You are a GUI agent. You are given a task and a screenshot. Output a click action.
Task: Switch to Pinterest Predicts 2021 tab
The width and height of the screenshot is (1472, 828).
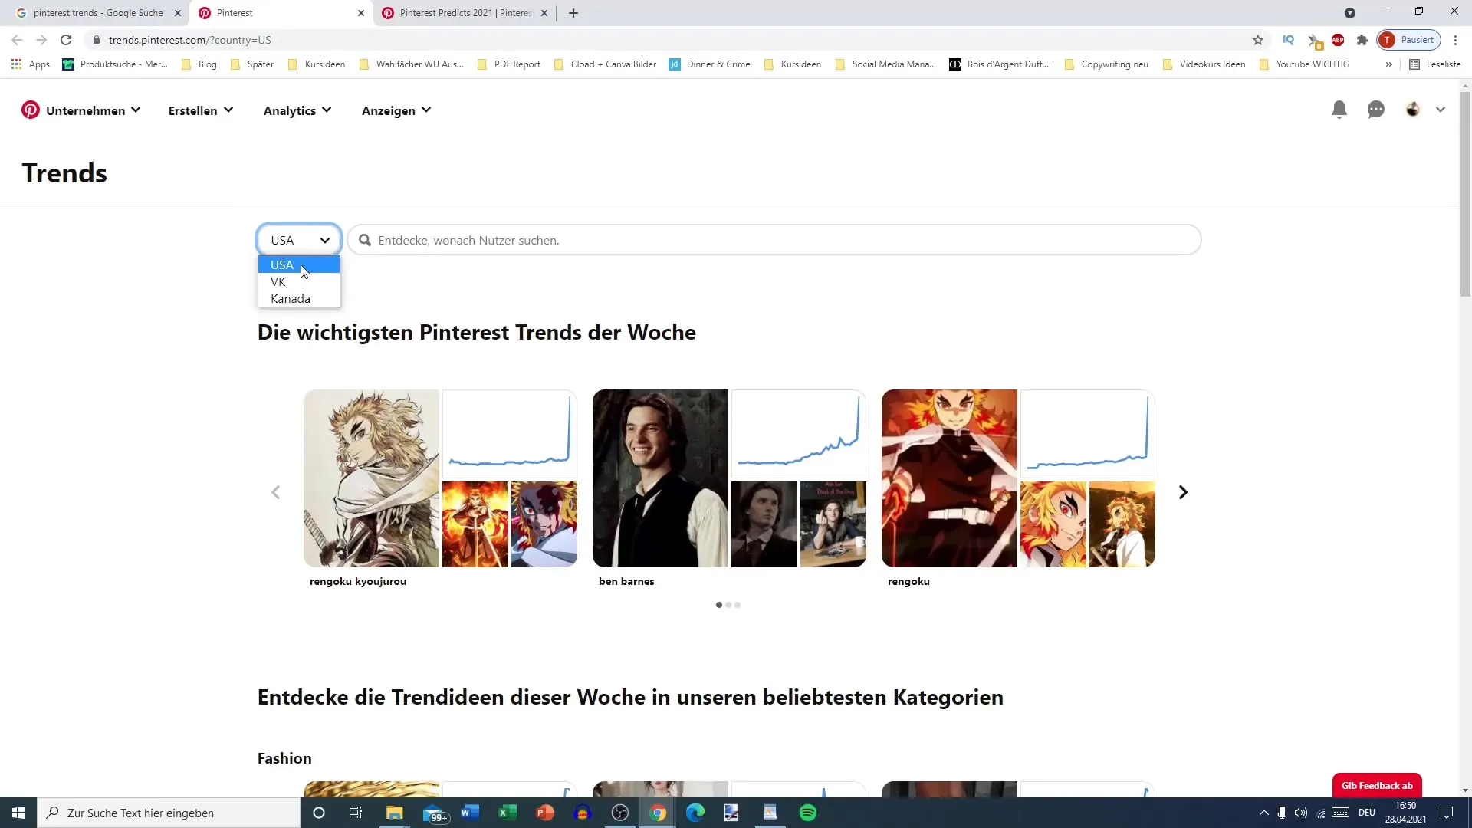click(465, 13)
